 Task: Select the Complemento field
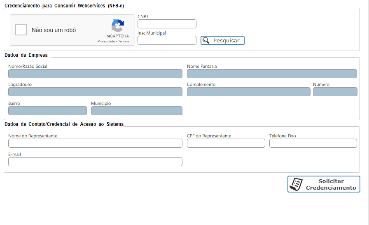[x=248, y=92]
